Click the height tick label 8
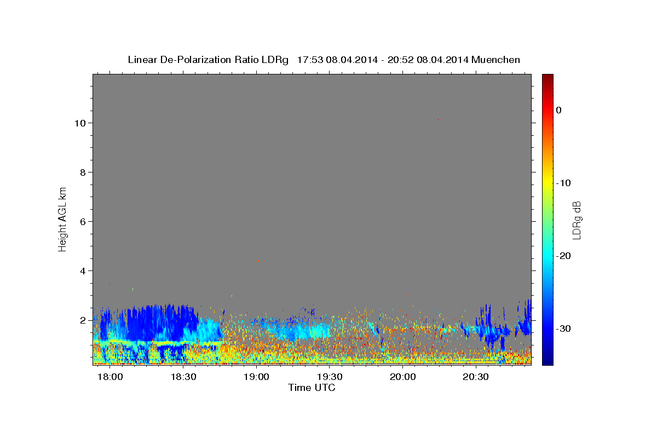The width and height of the screenshot is (657, 438). [x=83, y=172]
